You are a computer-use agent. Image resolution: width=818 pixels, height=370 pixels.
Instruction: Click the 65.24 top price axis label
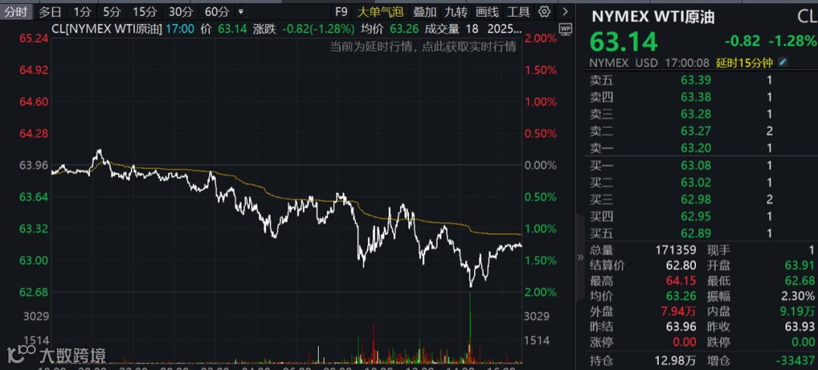(33, 38)
